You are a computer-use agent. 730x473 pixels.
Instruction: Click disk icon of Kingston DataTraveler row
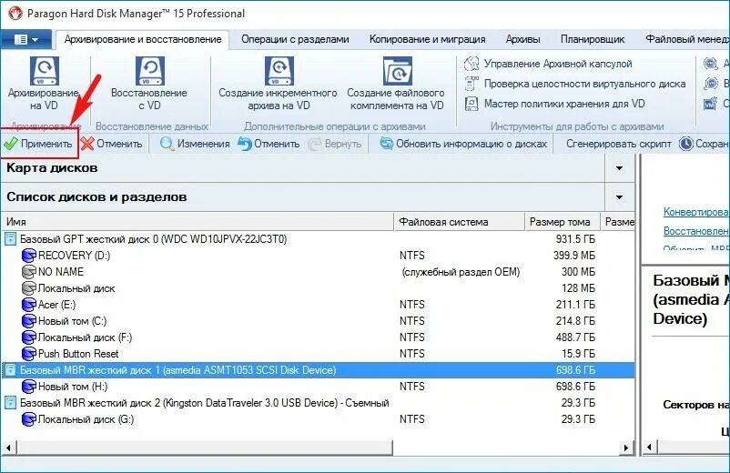click(x=10, y=403)
